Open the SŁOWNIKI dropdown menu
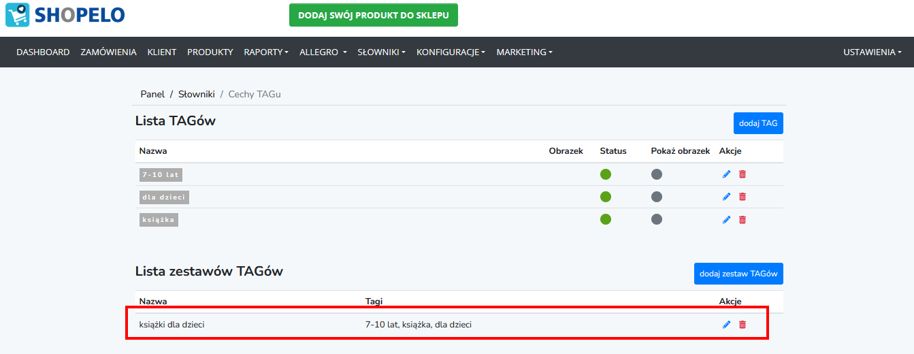Viewport: 914px width, 354px height. pyautogui.click(x=382, y=52)
